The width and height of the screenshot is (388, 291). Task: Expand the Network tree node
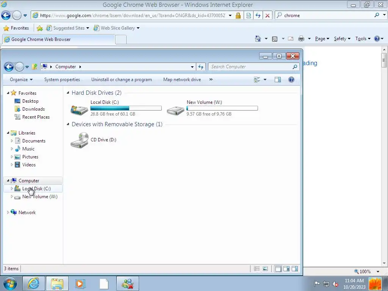(8, 212)
